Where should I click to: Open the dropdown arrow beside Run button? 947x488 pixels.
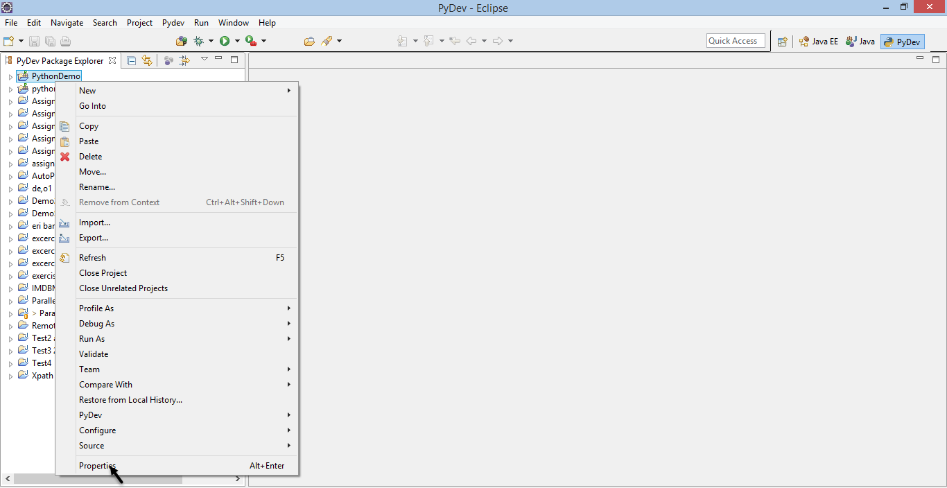237,42
